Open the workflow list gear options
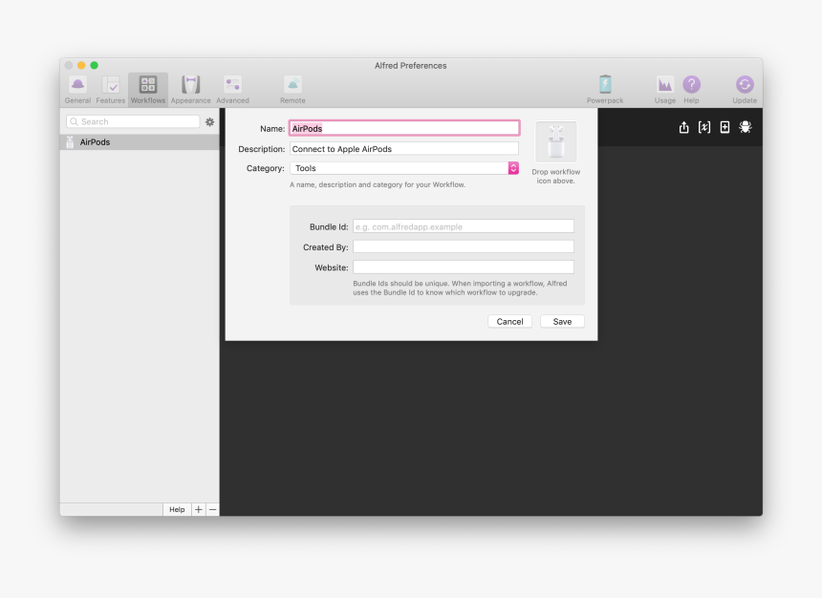The width and height of the screenshot is (822, 598). point(209,121)
